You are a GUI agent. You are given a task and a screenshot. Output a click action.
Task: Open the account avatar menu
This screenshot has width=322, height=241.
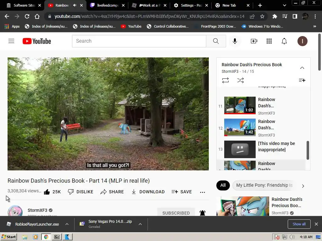[302, 41]
